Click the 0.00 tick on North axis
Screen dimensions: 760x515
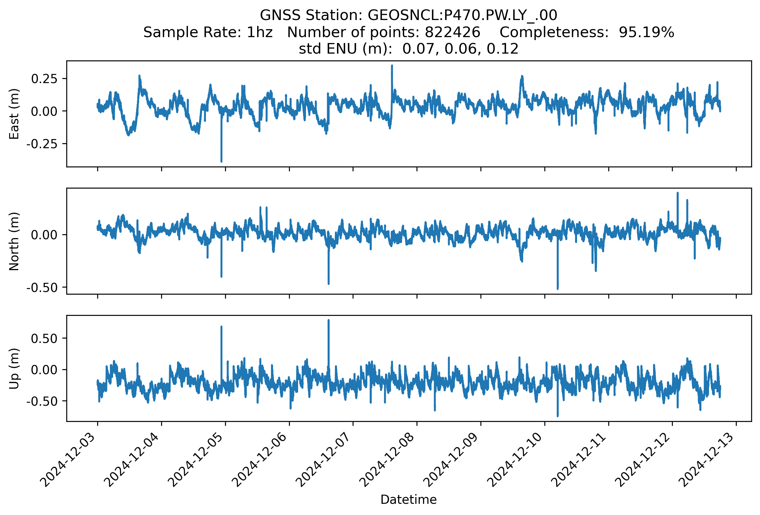coord(44,235)
